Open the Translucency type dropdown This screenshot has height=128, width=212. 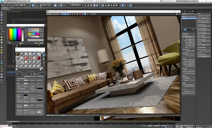(26, 110)
